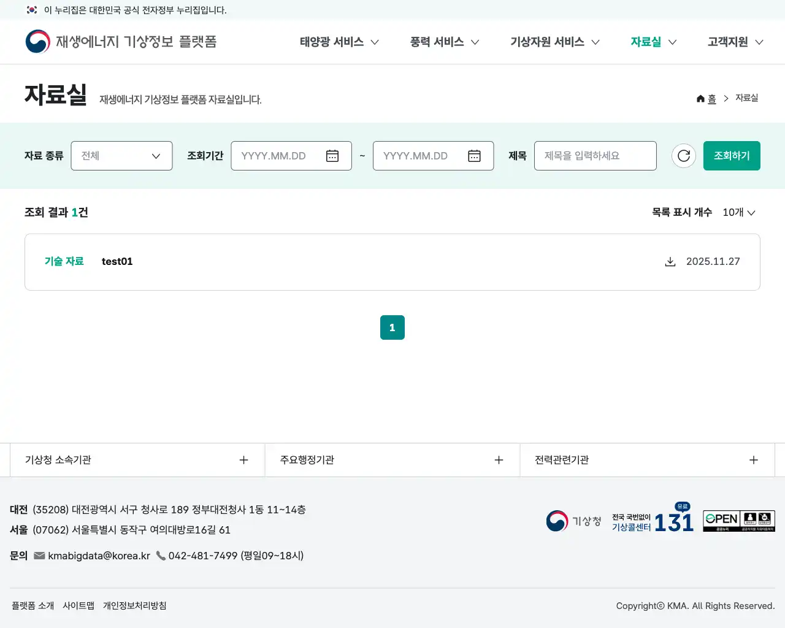Click the 기상청 logo in the footer
The width and height of the screenshot is (785, 628).
coord(573,521)
